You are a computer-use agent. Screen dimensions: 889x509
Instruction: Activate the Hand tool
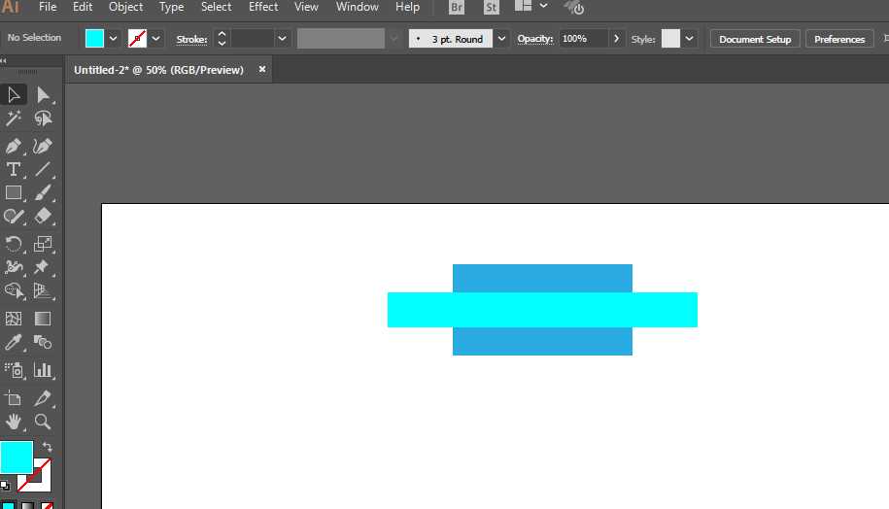tap(14, 422)
